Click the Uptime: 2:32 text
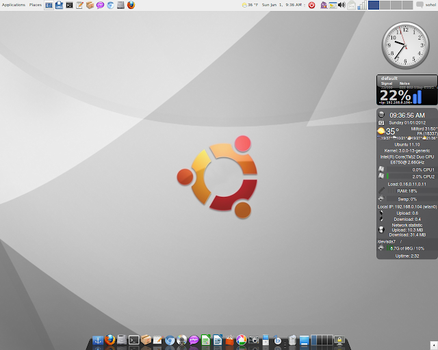Image resolution: width=438 pixels, height=350 pixels. pyautogui.click(x=407, y=256)
